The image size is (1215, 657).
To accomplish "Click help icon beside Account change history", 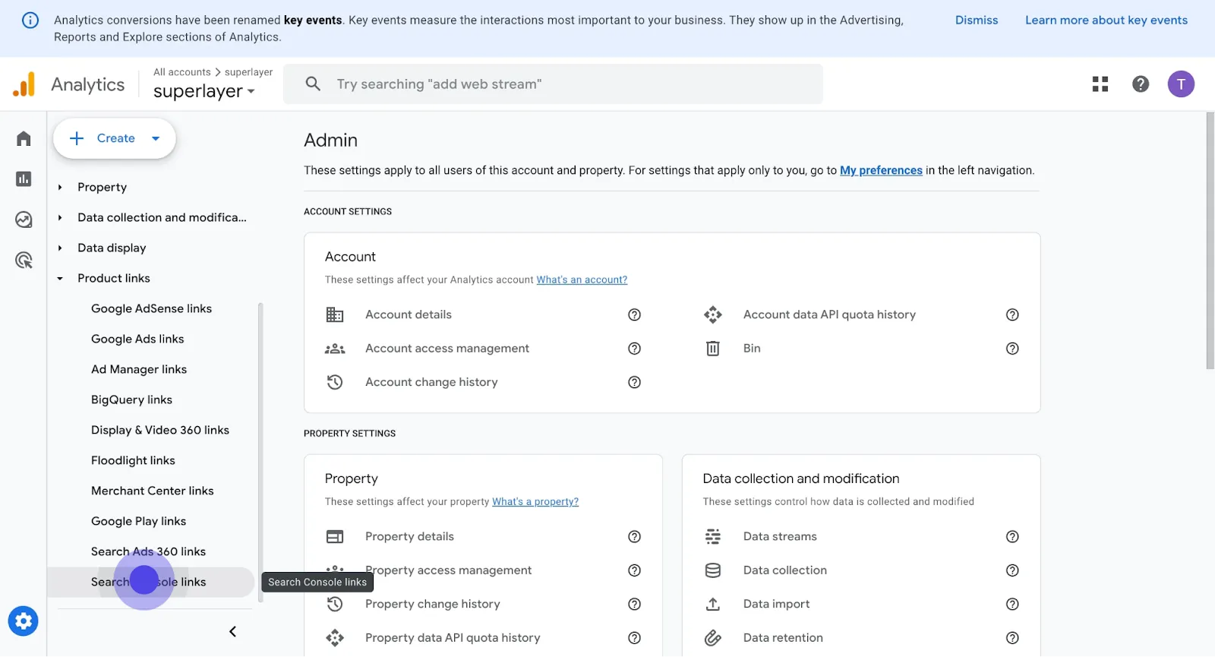I will coord(635,382).
